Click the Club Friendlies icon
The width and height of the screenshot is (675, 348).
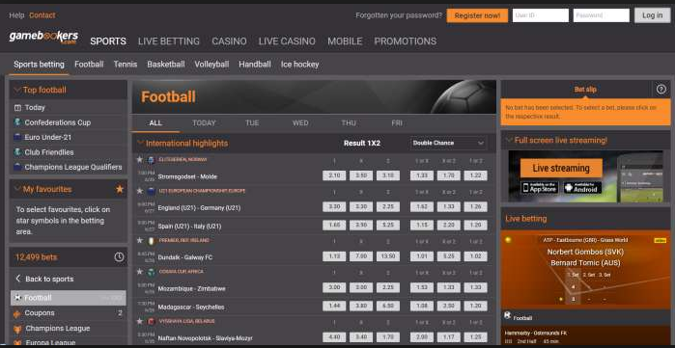17,152
